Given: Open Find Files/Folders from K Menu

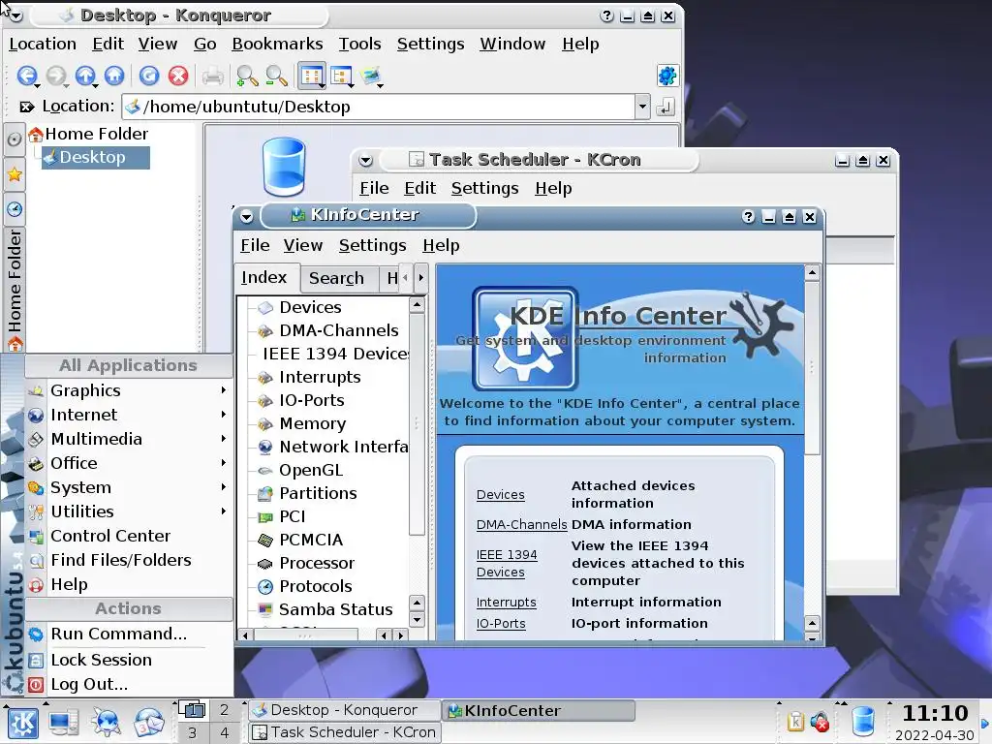Looking at the screenshot, I should tap(129, 561).
